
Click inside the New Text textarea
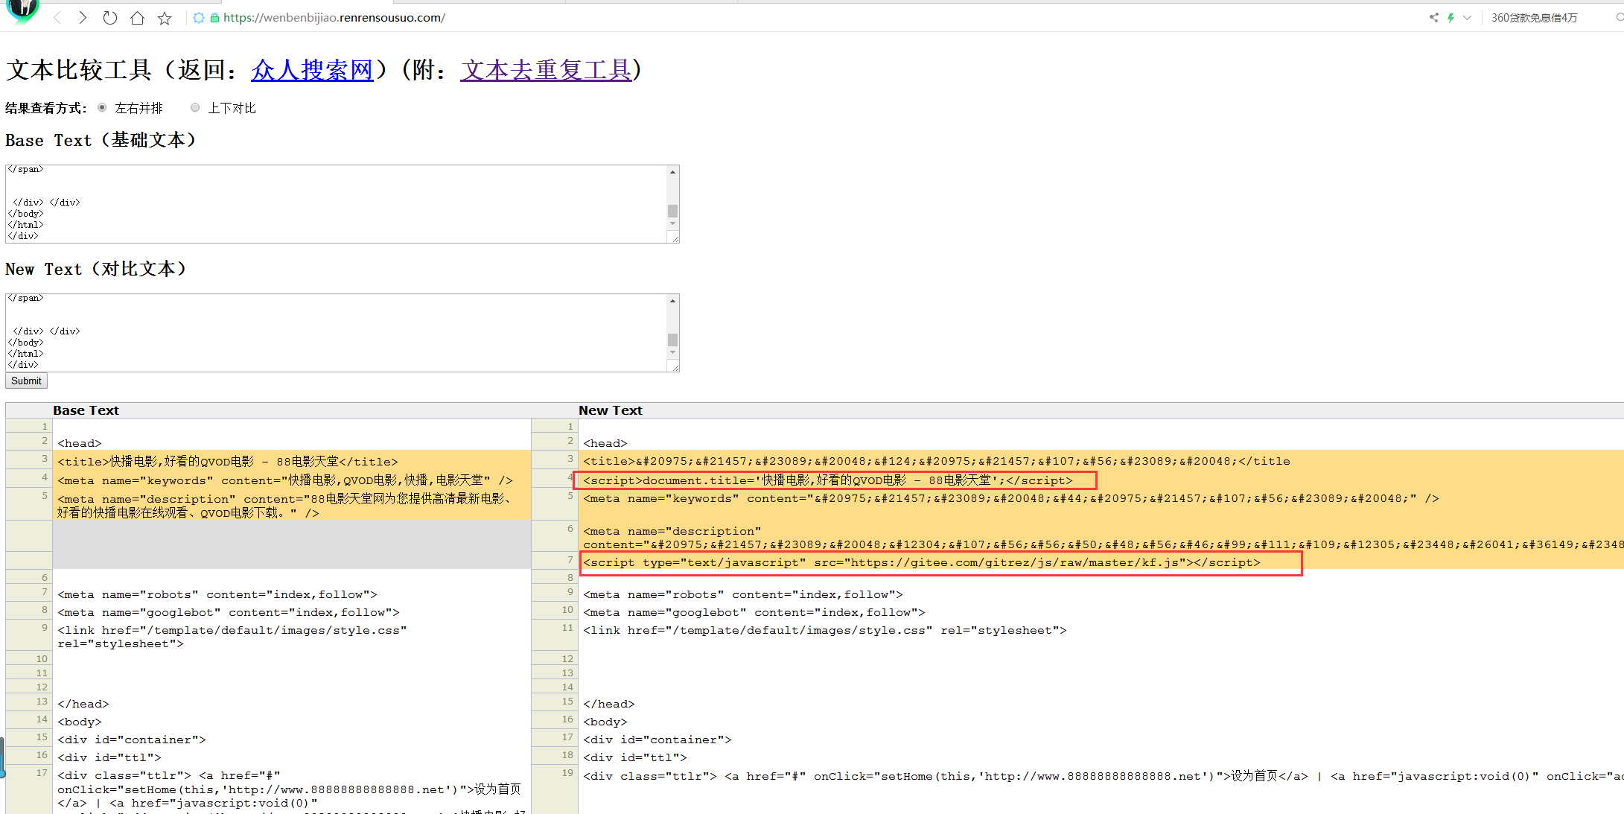pos(337,332)
